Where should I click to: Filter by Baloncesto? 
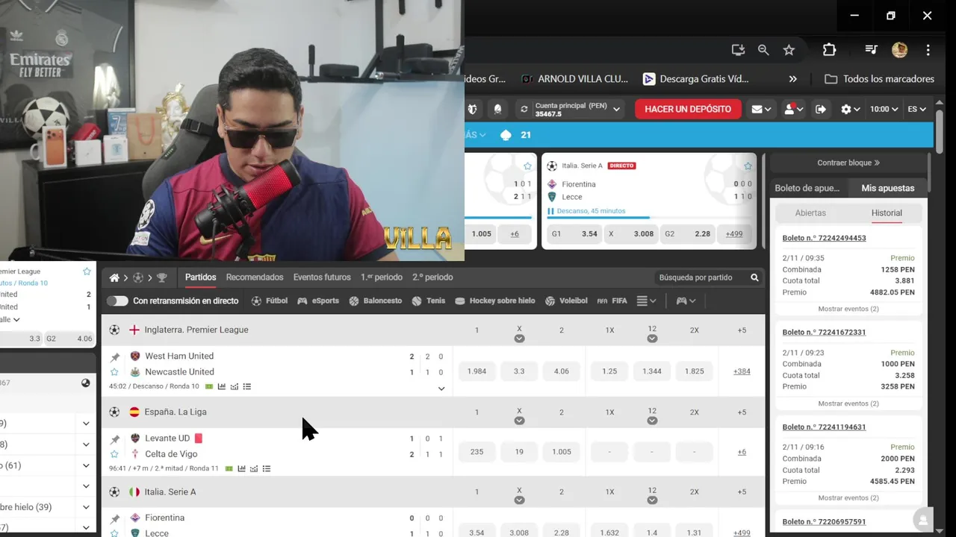[376, 301]
